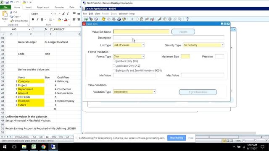Image resolution: width=269 pixels, height=151 pixels.
Task: Click the Excel Paste icon
Action: coord(5,14)
